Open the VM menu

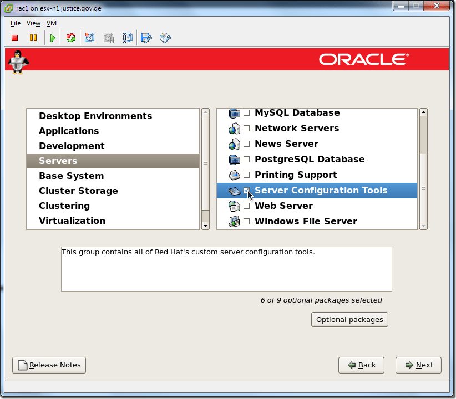tap(51, 23)
